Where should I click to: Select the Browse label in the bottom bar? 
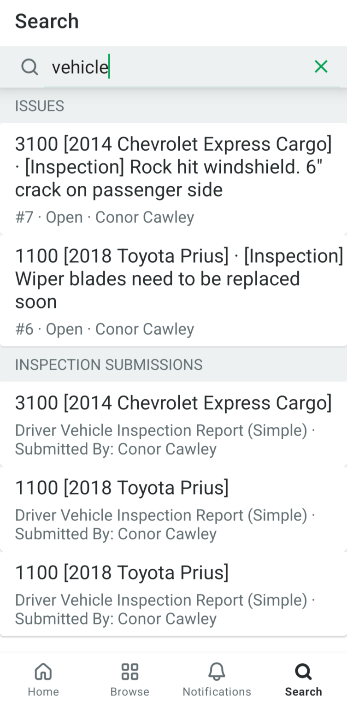coord(130,692)
